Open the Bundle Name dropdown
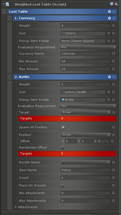 click(85, 162)
